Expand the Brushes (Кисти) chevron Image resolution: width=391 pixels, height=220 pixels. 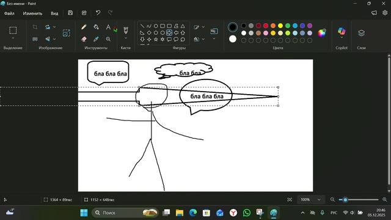click(x=126, y=38)
